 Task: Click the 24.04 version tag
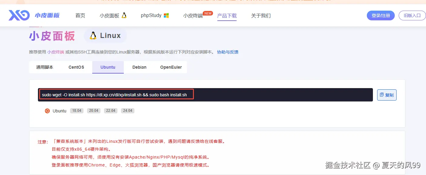point(128,111)
